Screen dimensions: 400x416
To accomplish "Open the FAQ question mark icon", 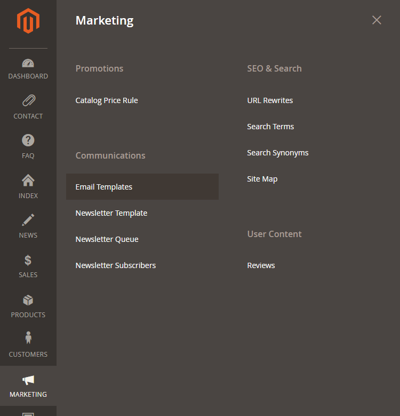I will (28, 140).
